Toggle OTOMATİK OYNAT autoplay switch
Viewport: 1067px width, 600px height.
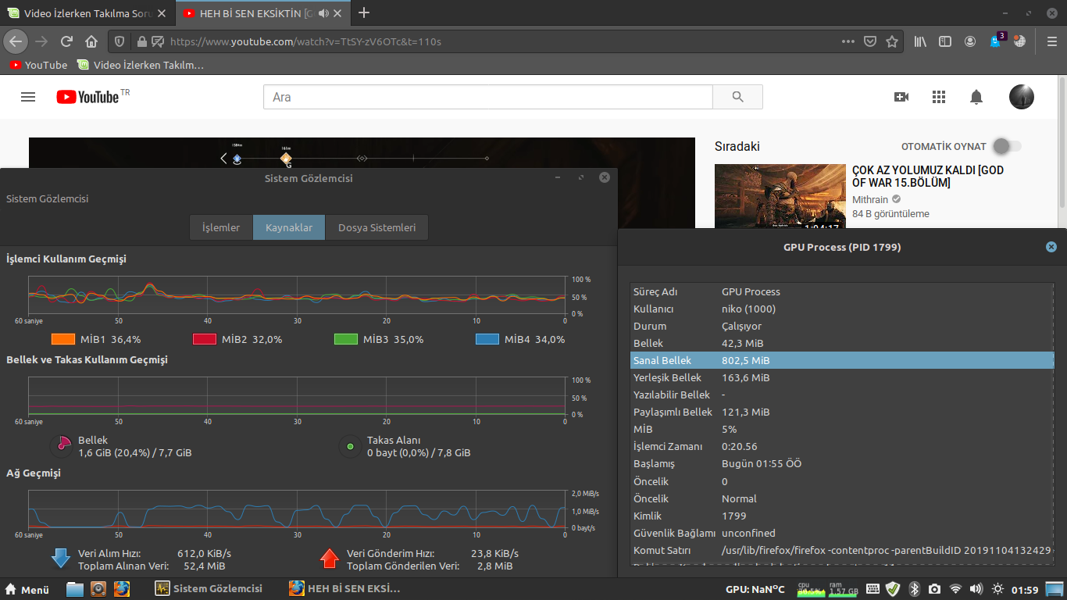pos(1007,146)
